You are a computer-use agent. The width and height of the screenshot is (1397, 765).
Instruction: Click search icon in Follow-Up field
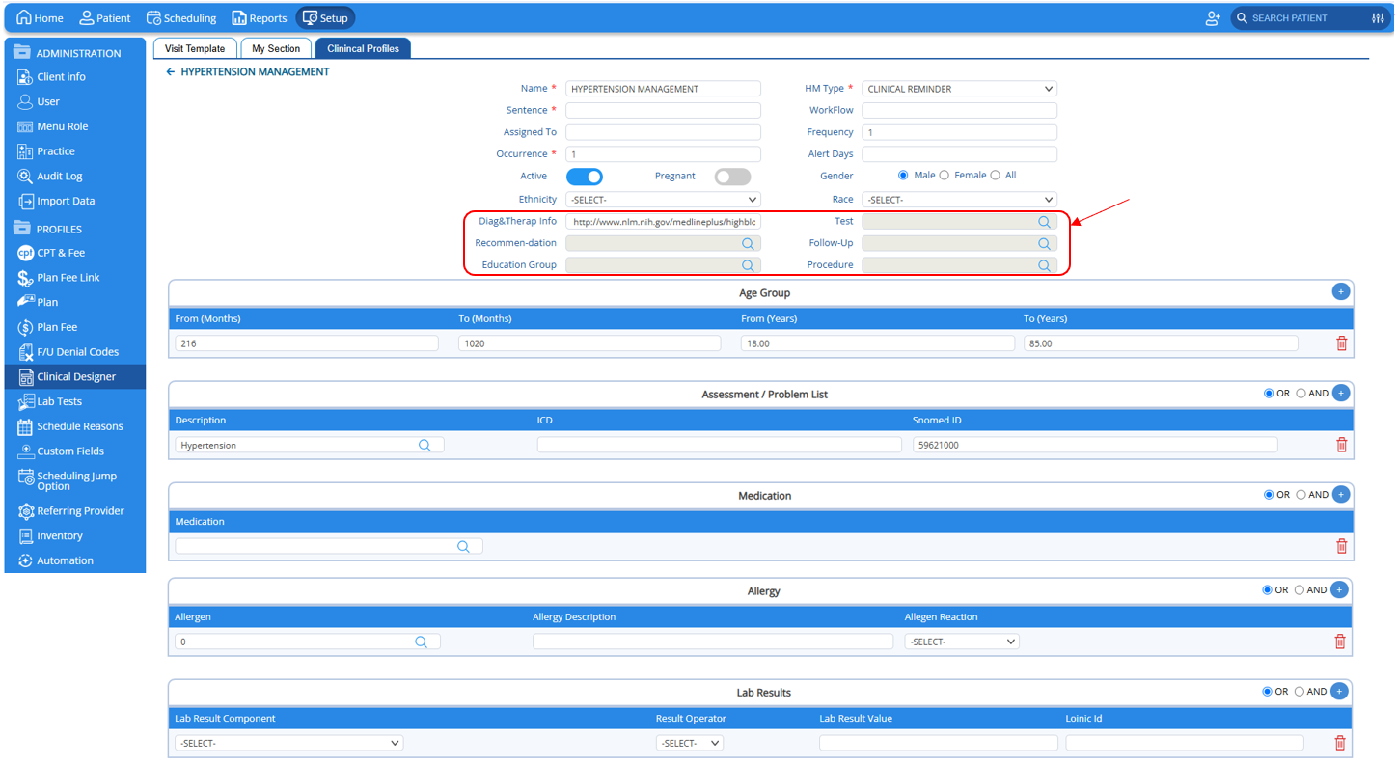coord(1044,244)
